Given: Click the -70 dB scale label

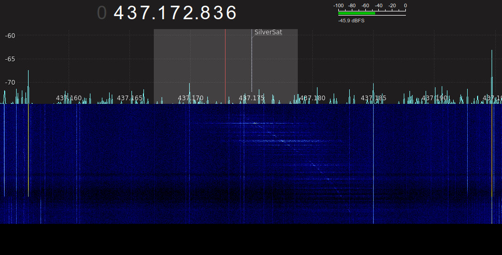Looking at the screenshot, I should click(10, 82).
